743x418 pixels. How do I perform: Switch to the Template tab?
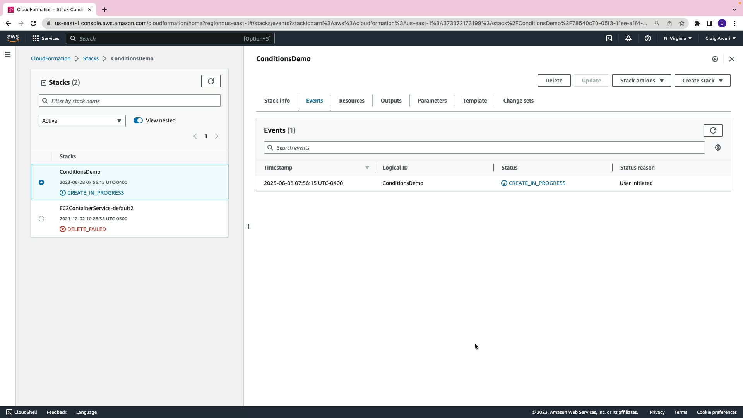tap(475, 101)
